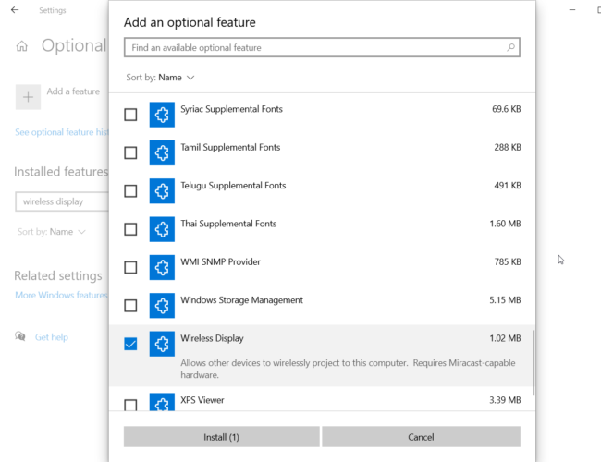This screenshot has width=601, height=462.
Task: Click the Thai Supplemental Fonts puzzle icon
Action: (x=162, y=229)
